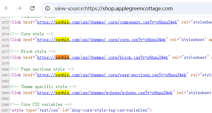Click line number 2584

[x=5, y=93]
